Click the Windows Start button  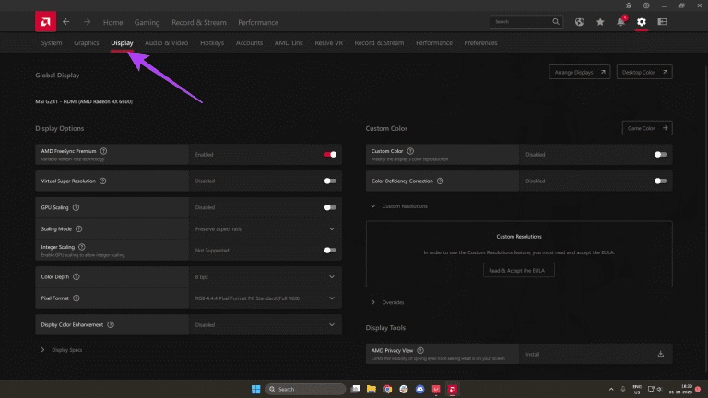(255, 389)
